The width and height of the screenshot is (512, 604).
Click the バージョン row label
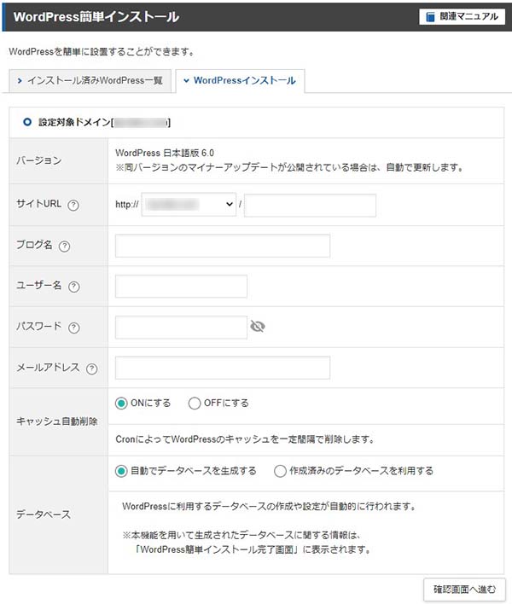(x=38, y=160)
